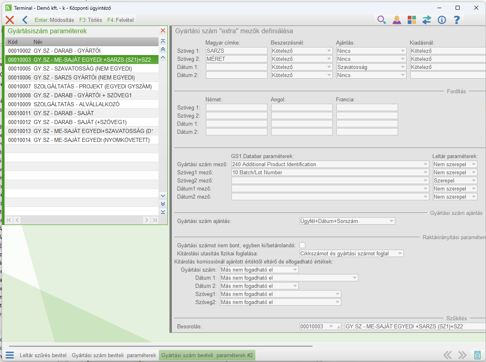The image size is (486, 362).
Task: Expand Gyártási szám ajánlás dropdown
Action: click(x=391, y=221)
